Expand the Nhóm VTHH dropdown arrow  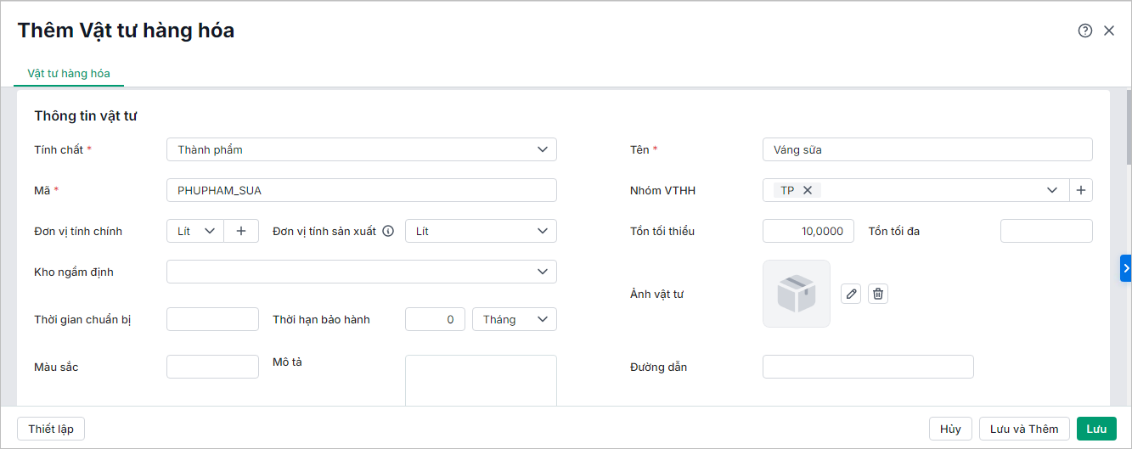(x=1052, y=190)
